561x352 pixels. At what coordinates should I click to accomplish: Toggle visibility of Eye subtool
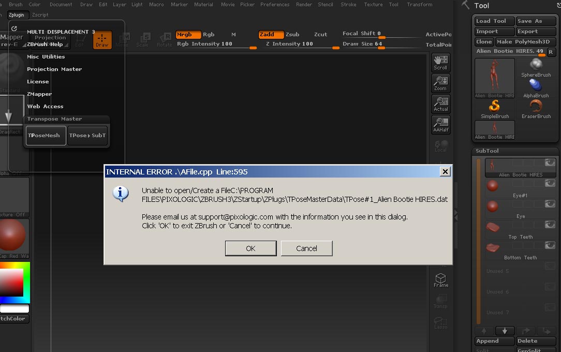[550, 203]
